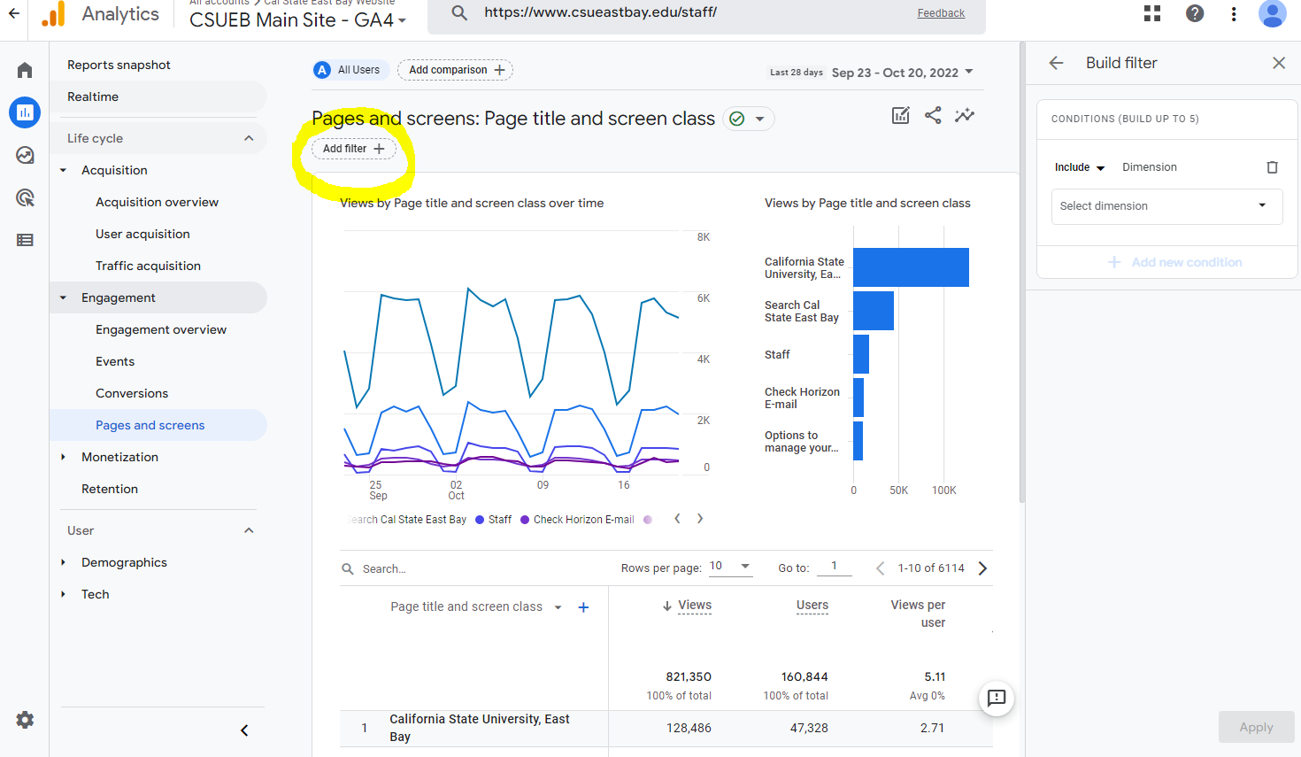1301x757 pixels.
Task: Collapse the User section
Action: (249, 530)
